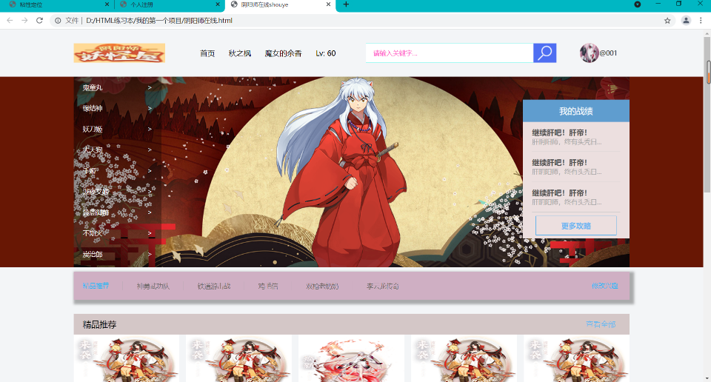Expand the 不知火 sidebar arrow
The image size is (711, 382).
tap(150, 233)
